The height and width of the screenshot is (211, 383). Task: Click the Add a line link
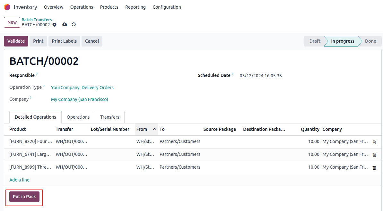click(x=19, y=180)
